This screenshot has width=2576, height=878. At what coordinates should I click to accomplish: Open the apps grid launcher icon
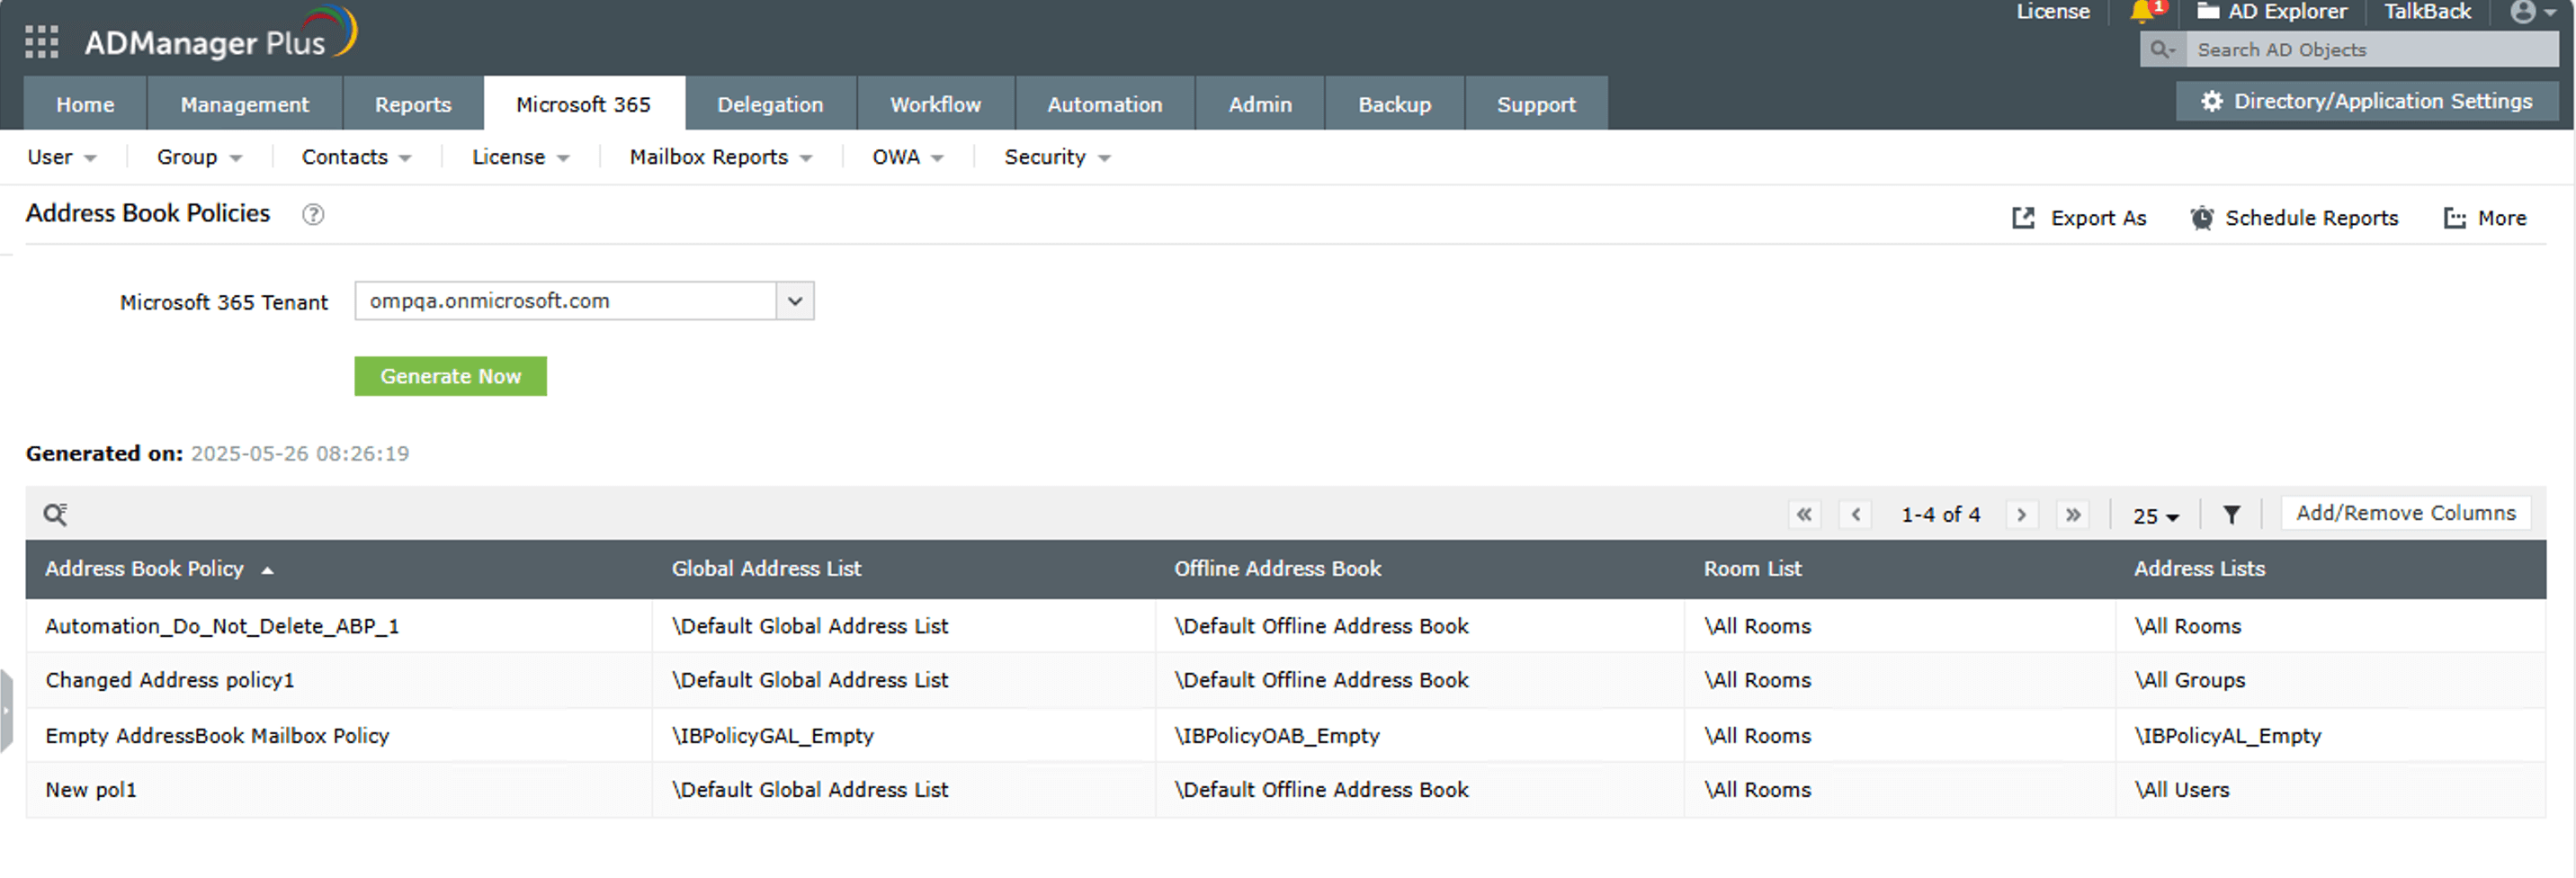click(41, 42)
